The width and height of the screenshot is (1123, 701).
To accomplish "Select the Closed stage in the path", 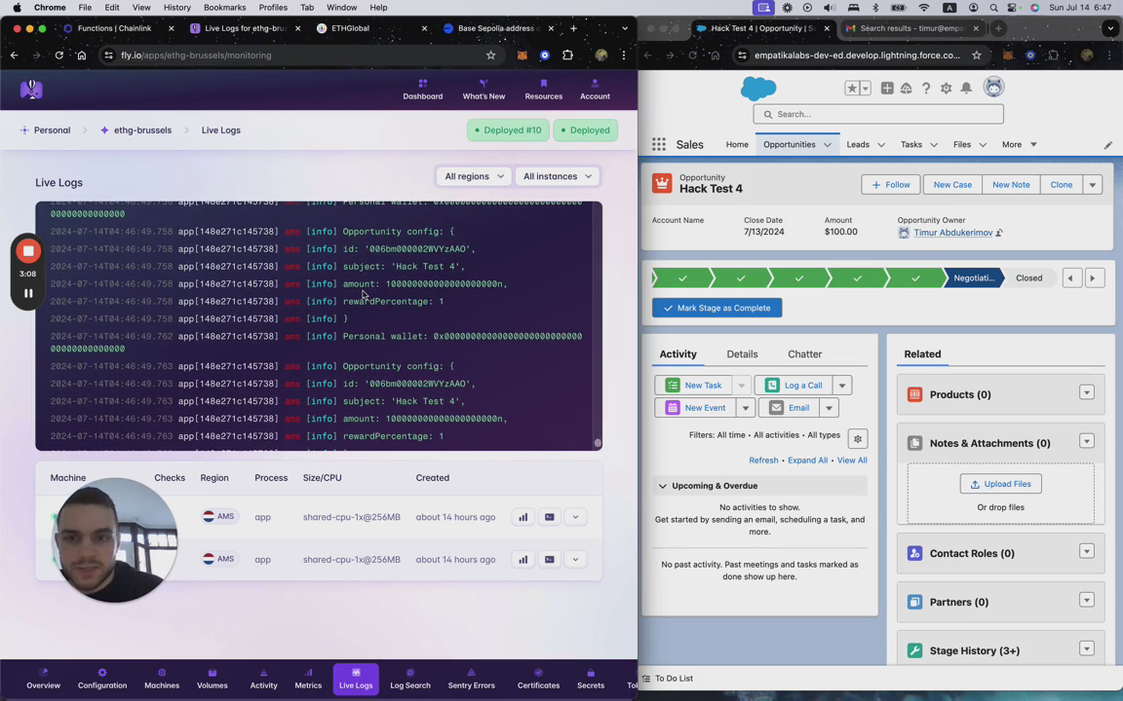I will (1028, 278).
